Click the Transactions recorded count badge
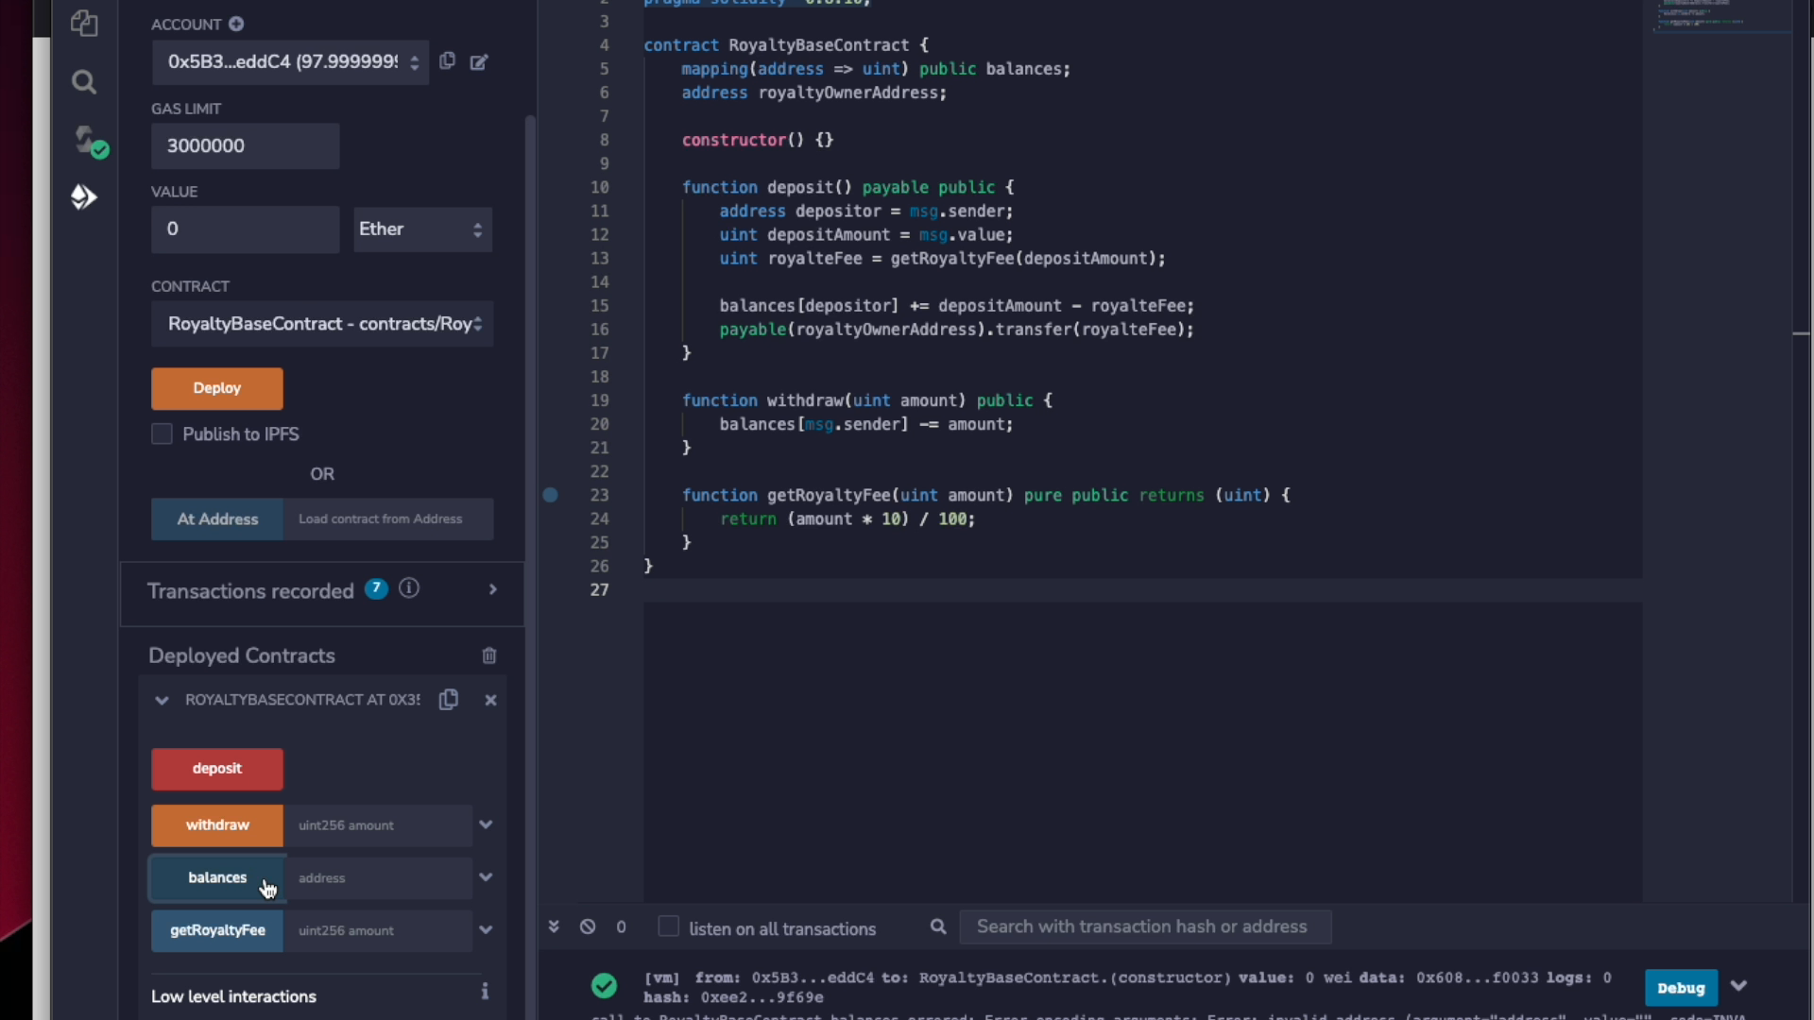Image resolution: width=1814 pixels, height=1020 pixels. [376, 588]
